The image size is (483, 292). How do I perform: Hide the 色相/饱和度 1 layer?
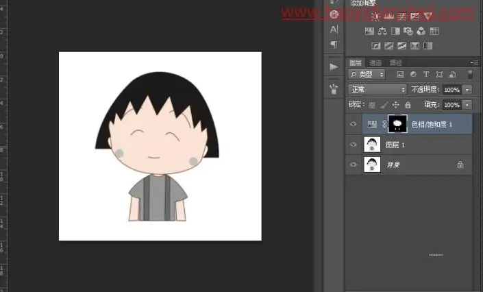tap(354, 124)
